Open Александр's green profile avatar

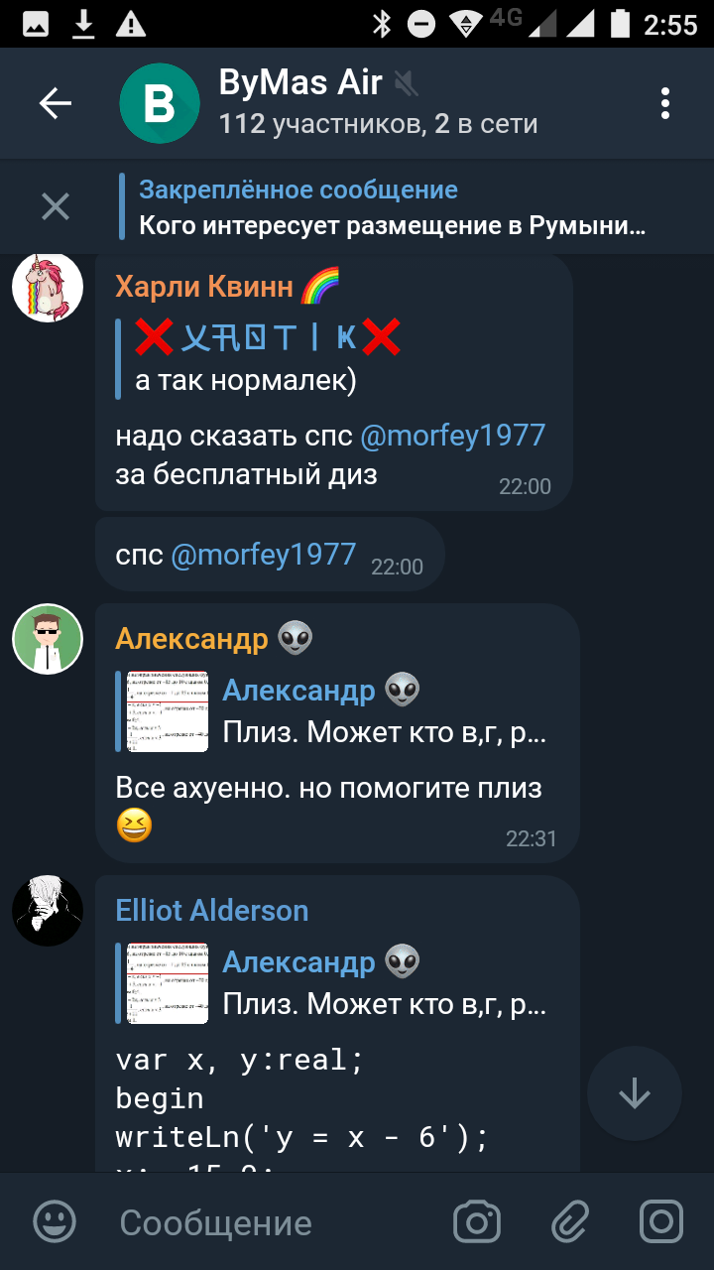click(x=47, y=639)
